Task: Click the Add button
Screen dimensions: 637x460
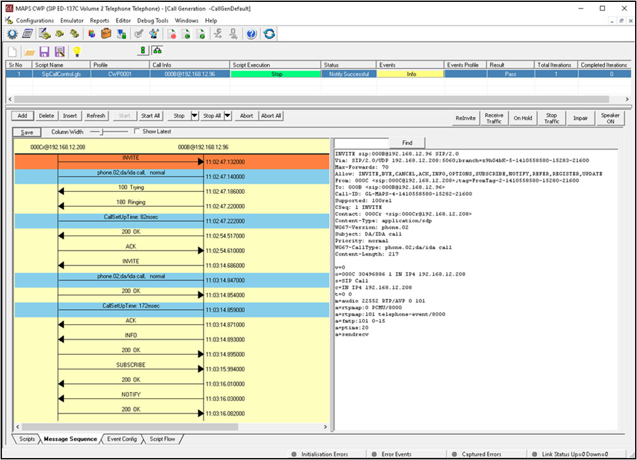Action: pos(23,116)
